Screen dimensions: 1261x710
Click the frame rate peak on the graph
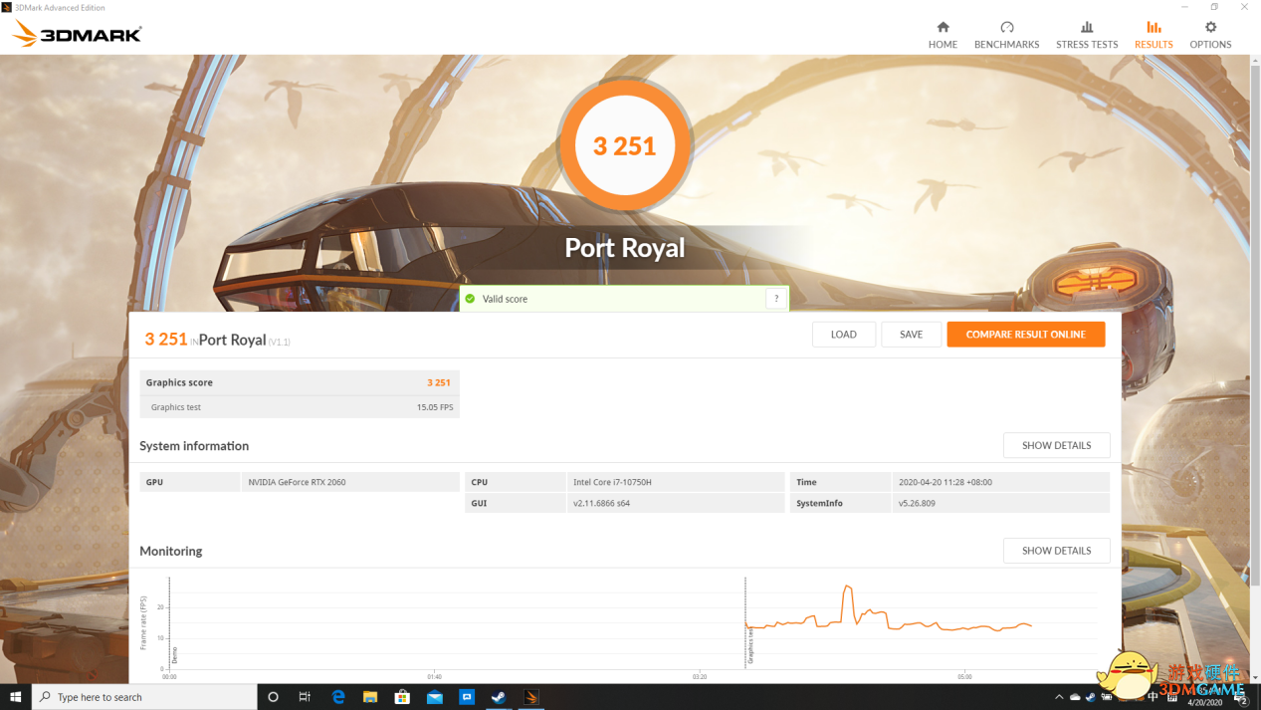pyautogui.click(x=848, y=588)
